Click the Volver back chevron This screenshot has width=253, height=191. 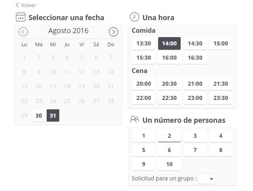[x=17, y=5]
